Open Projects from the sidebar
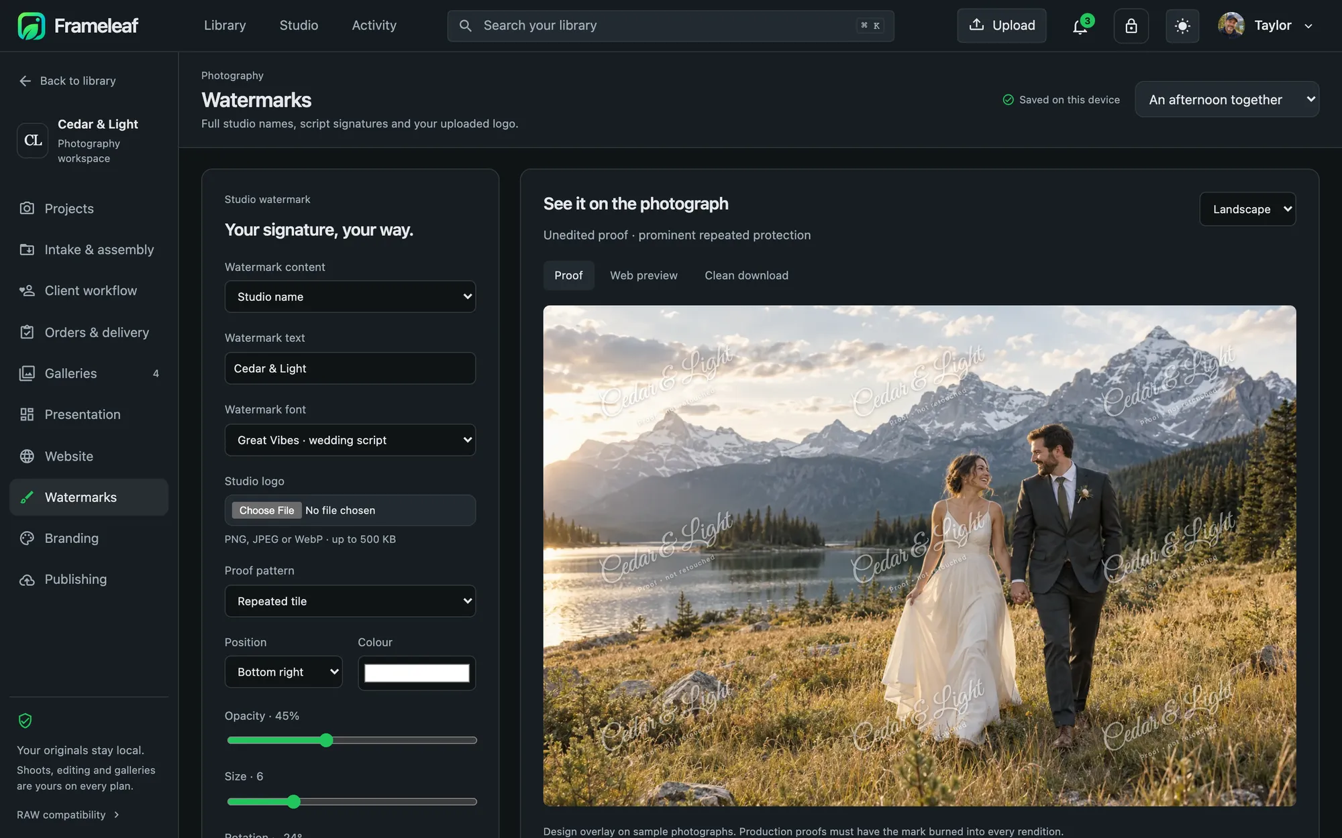 tap(89, 208)
